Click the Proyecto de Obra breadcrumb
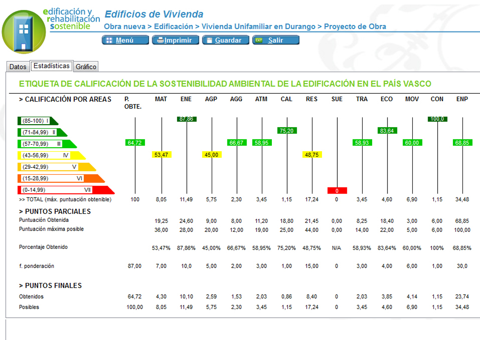This screenshot has width=480, height=340. pos(355,27)
